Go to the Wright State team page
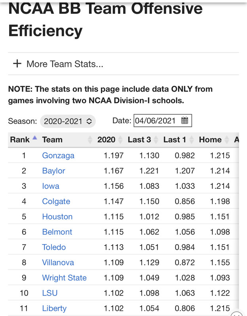Screen dimensions: 247x316 (x=64, y=278)
